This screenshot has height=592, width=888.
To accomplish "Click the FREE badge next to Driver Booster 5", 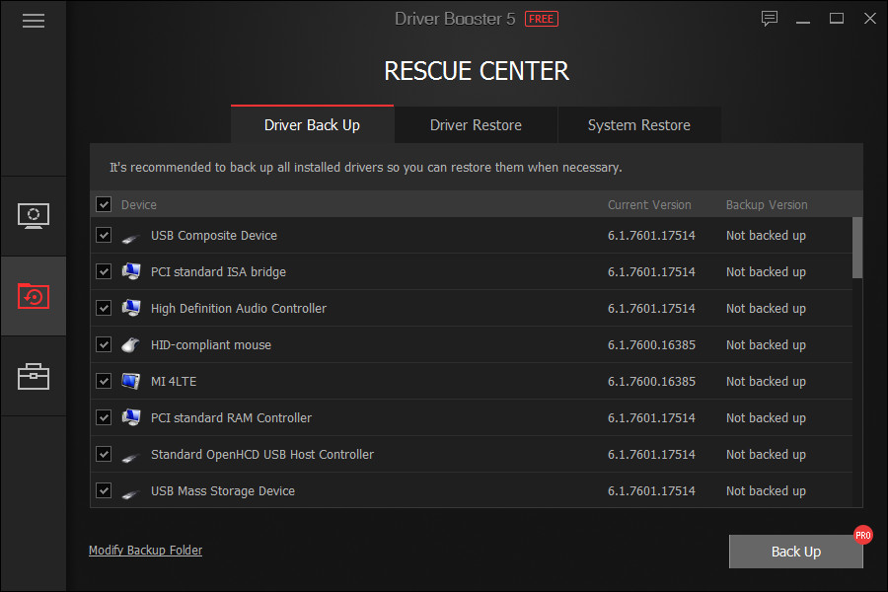I will coord(541,18).
